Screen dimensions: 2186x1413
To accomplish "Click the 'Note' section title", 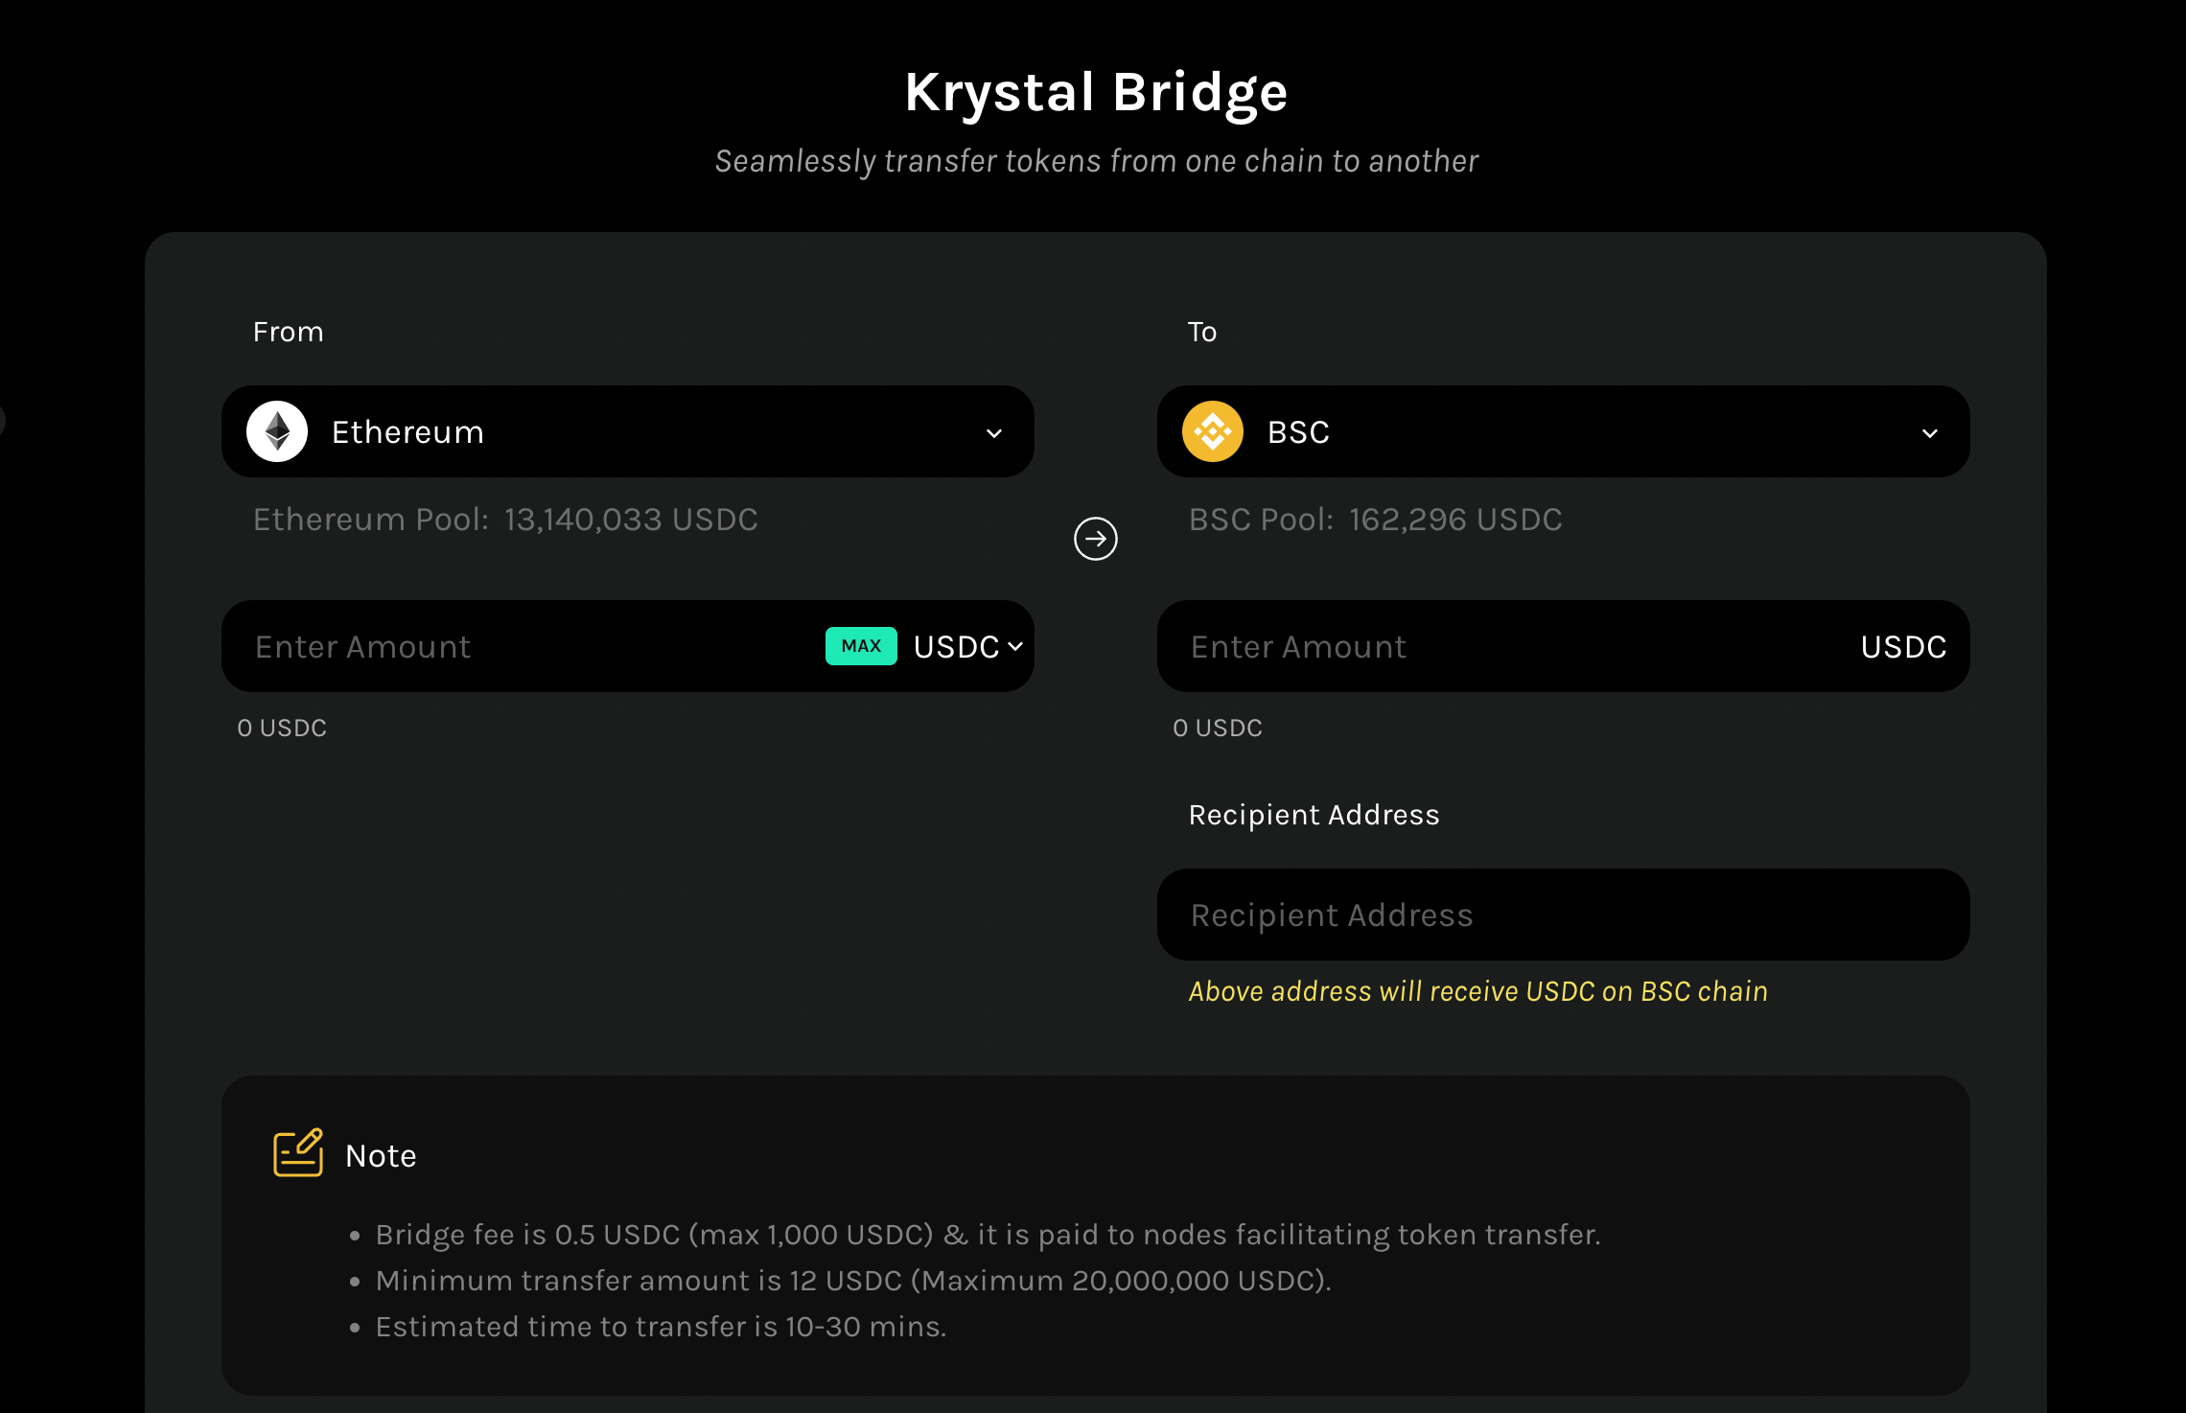I will coord(381,1156).
